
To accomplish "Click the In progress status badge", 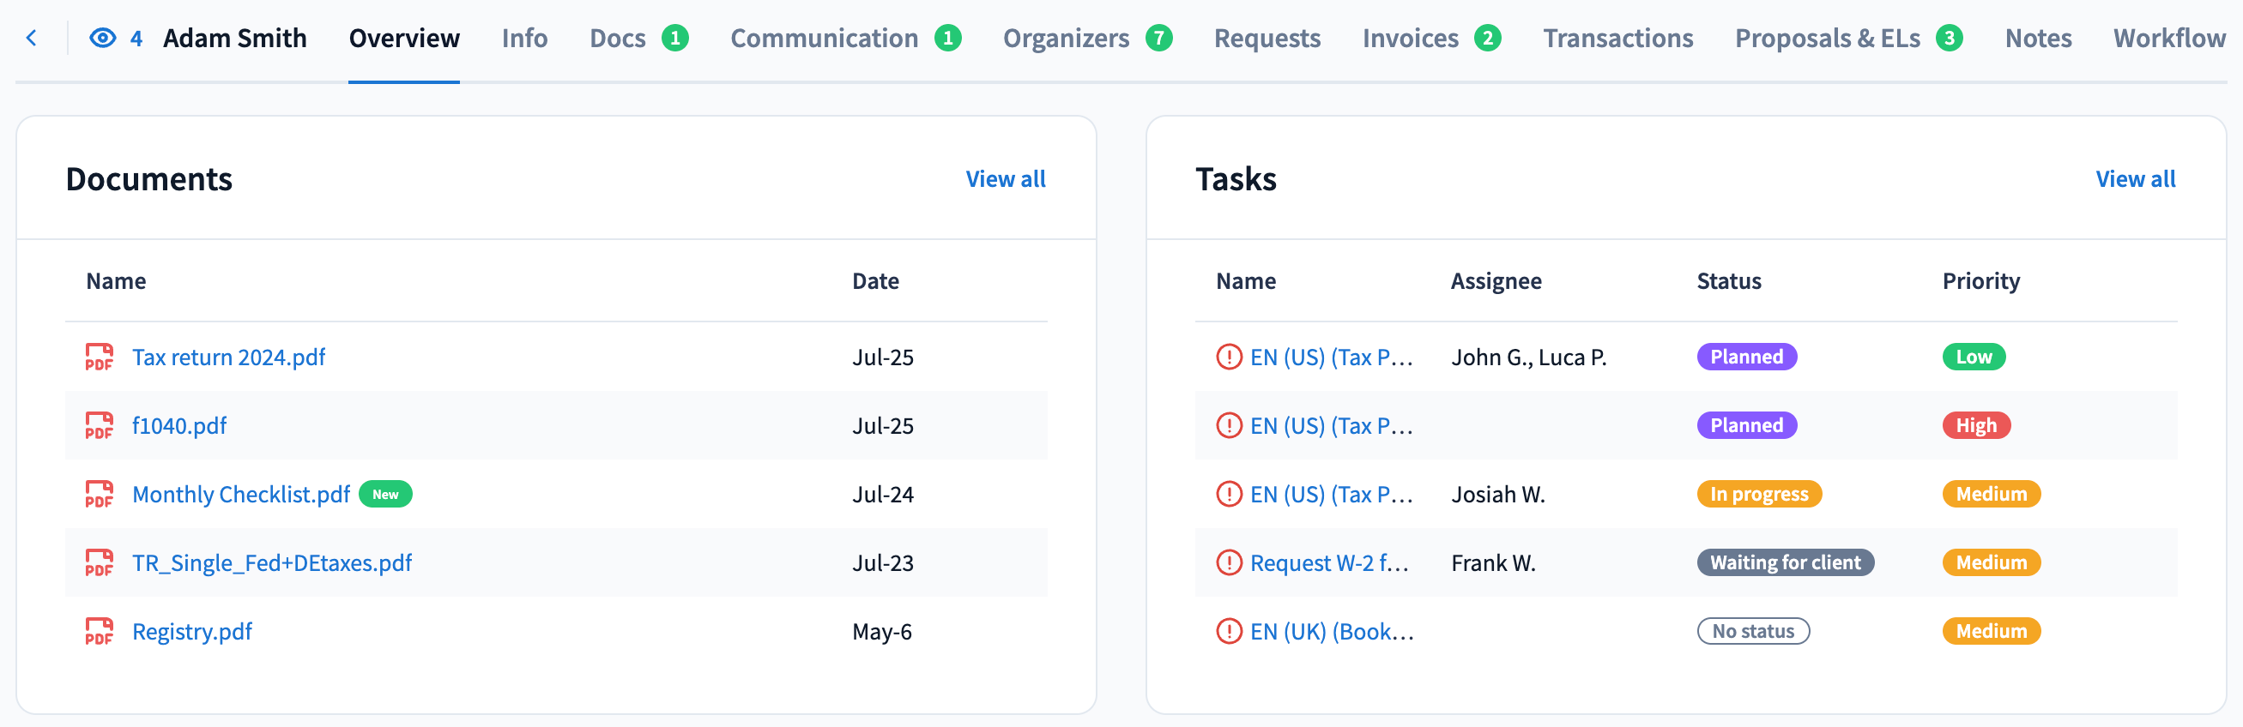I will coord(1758,494).
